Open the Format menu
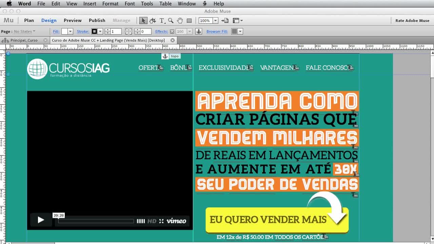Screen dimensions: 434x244 pyautogui.click(x=110, y=4)
